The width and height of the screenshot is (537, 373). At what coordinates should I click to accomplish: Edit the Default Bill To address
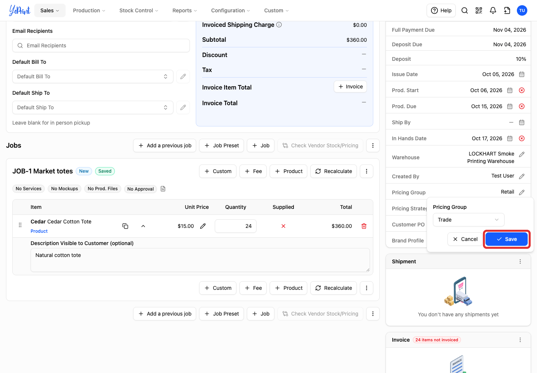183,76
